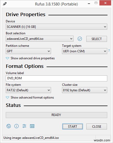The height and width of the screenshot is (143, 113).
Task: Click the Rufus USB drive title icon
Action: click(5, 4)
